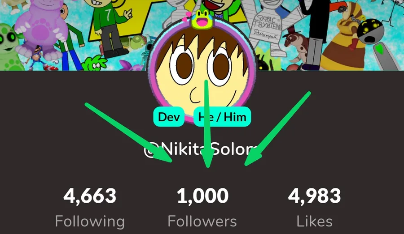Screen dimensions: 404x234
Task: Select the Following label
Action: [90, 221]
